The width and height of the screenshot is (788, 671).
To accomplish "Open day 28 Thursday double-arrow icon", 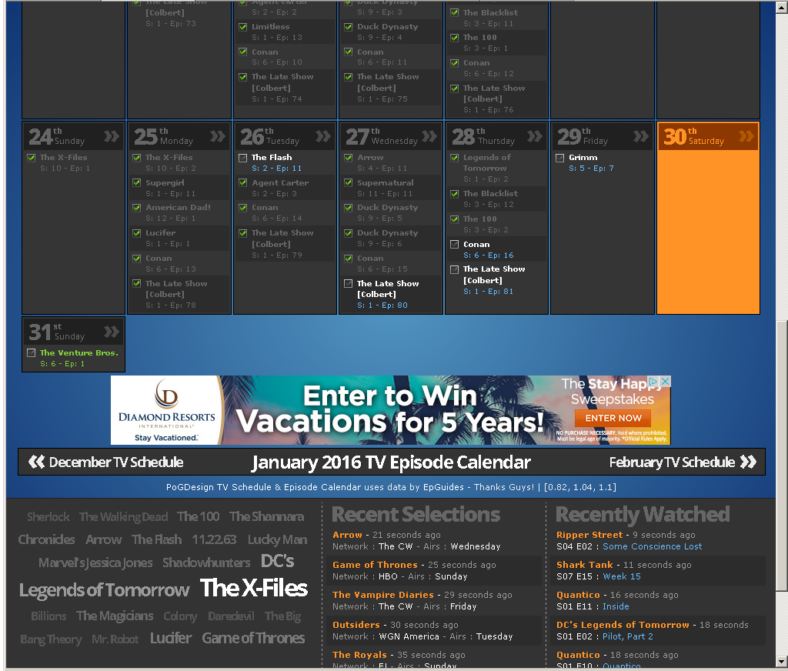I will pyautogui.click(x=535, y=136).
